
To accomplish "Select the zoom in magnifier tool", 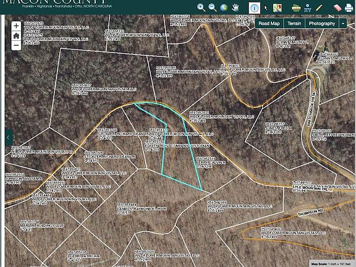I will point(201,7).
